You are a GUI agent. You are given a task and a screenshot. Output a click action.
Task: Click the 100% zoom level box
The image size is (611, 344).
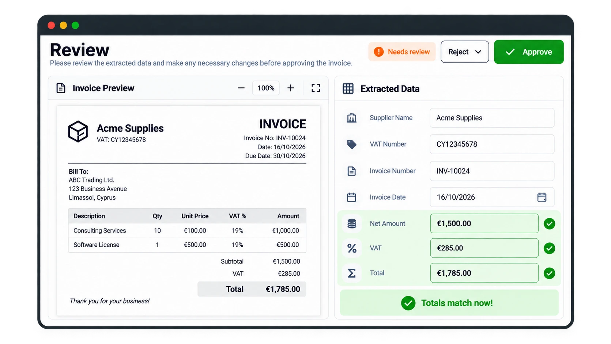coord(266,88)
